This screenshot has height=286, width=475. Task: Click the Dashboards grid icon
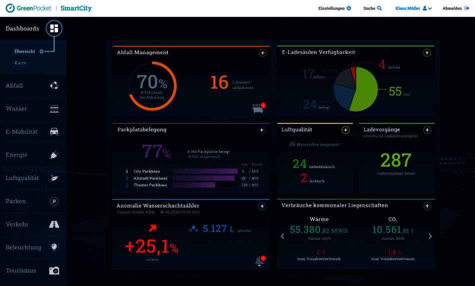[54, 28]
